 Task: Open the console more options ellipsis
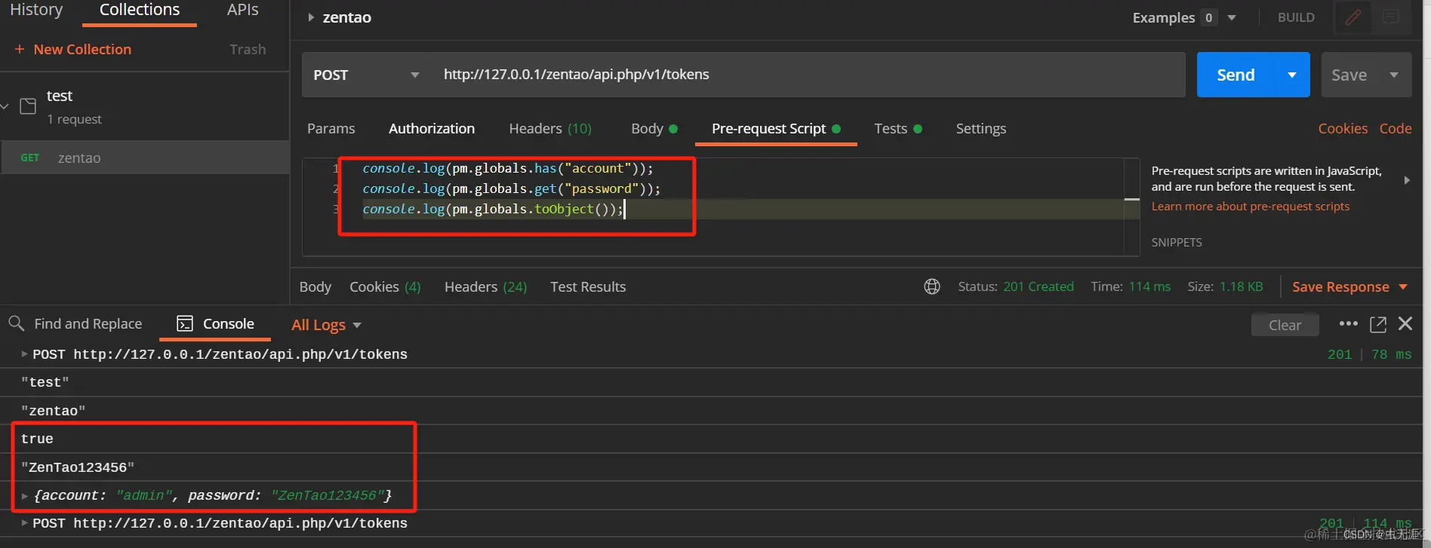pyautogui.click(x=1348, y=323)
